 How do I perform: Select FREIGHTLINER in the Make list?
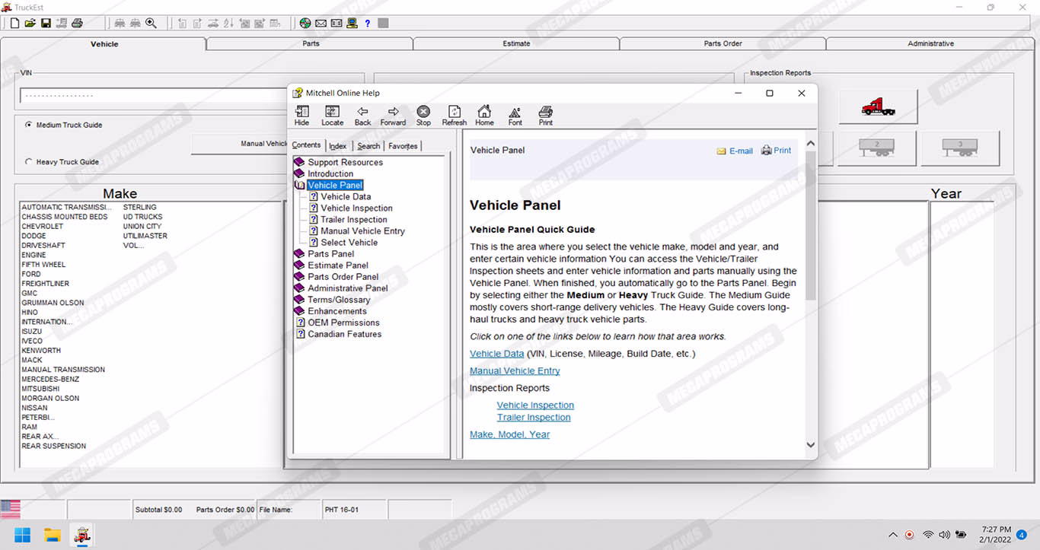pos(46,284)
